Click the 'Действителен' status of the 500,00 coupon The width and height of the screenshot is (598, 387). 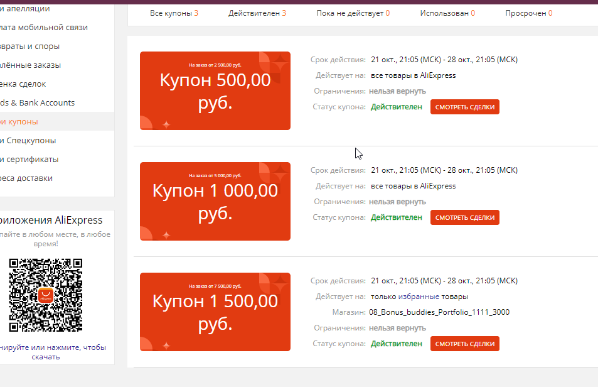pyautogui.click(x=397, y=107)
